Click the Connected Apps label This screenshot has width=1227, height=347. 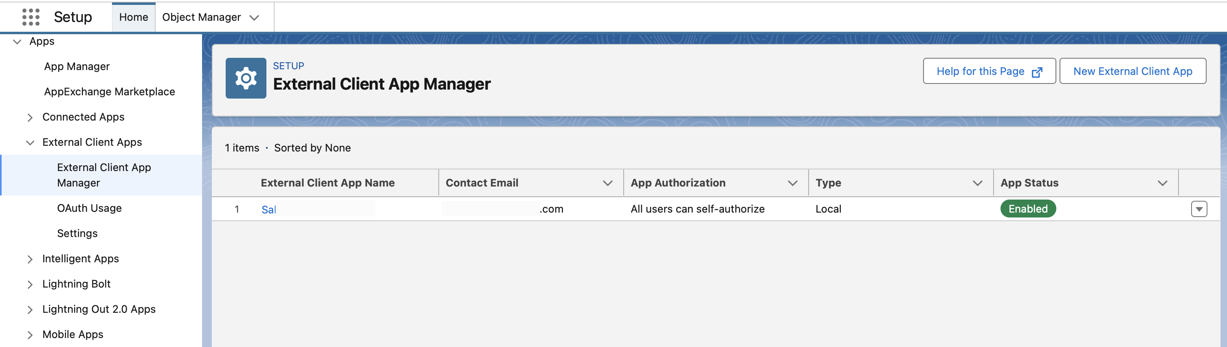click(x=84, y=117)
